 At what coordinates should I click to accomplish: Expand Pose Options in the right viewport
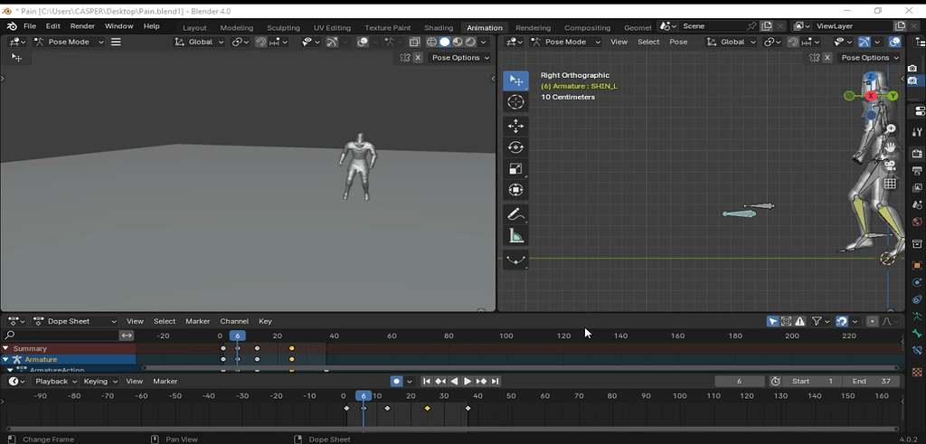[869, 57]
